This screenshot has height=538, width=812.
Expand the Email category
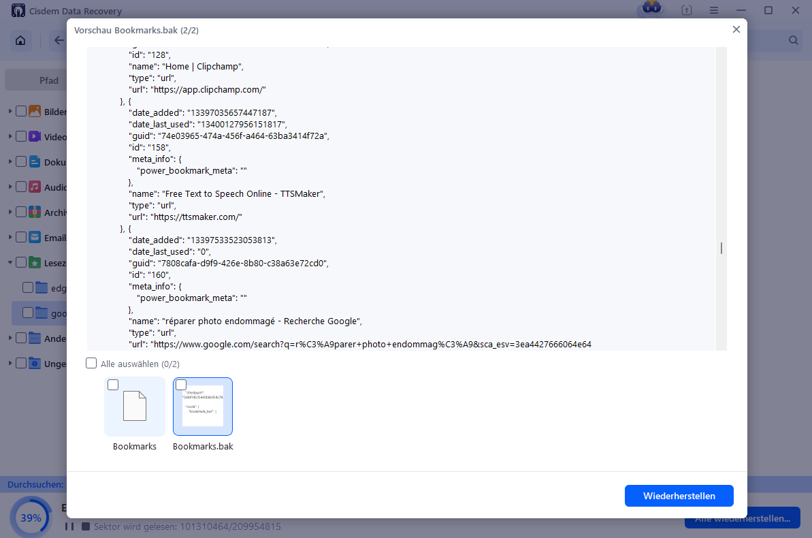pyautogui.click(x=10, y=238)
